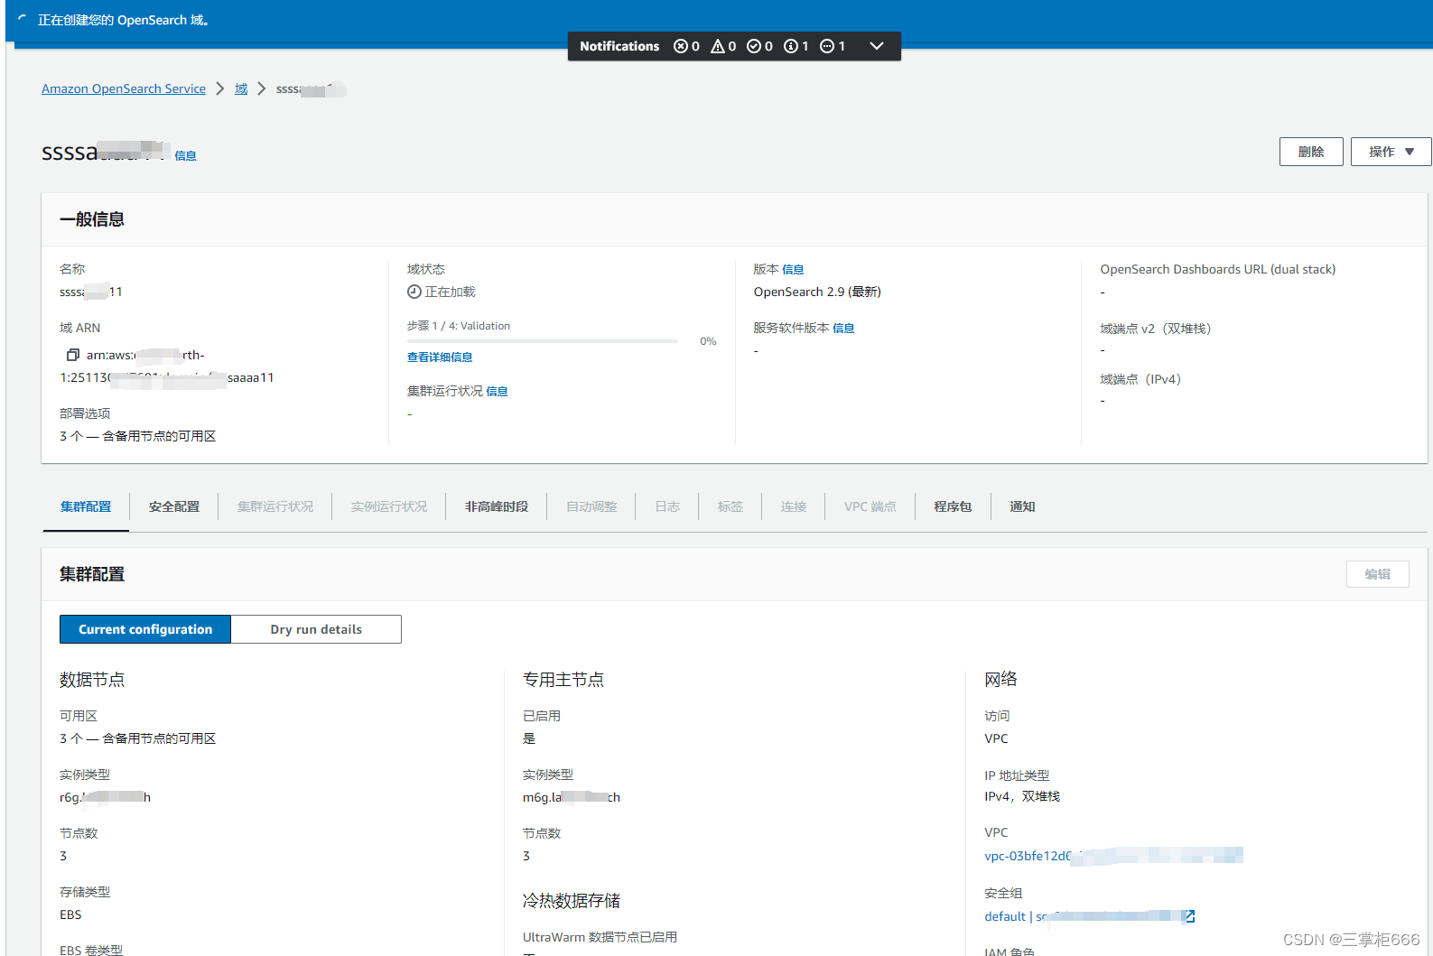Click 信息 link next to domain title
Image resolution: width=1433 pixels, height=956 pixels.
pos(185,155)
